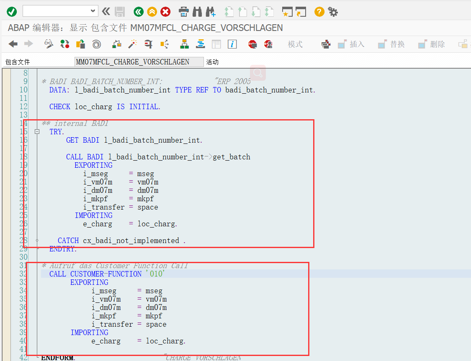Display object list hierarchy icon
Viewport: 471px width, 361px height.
pos(185,44)
